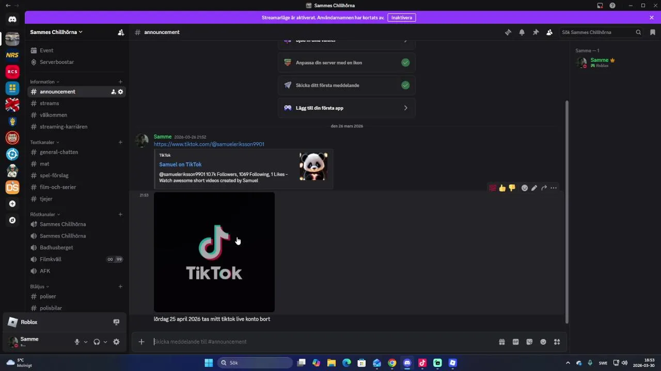Create invite for announcement channel
The width and height of the screenshot is (661, 371).
click(x=113, y=92)
